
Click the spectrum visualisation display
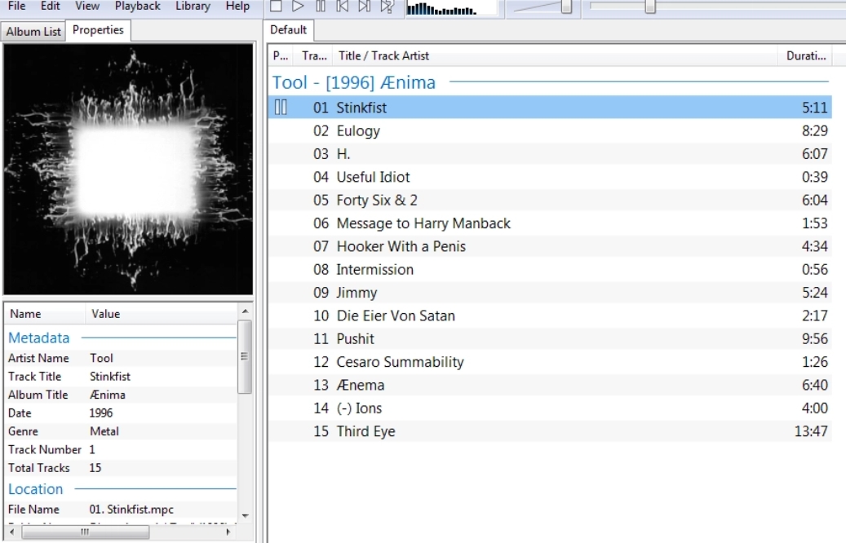click(x=450, y=8)
